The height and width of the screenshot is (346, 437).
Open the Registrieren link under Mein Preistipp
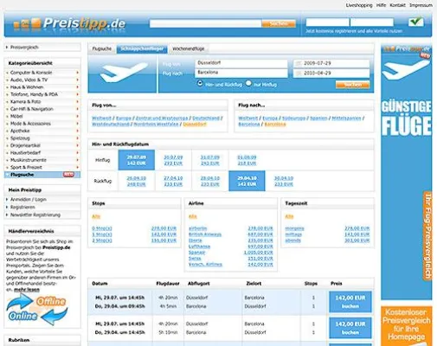pyautogui.click(x=22, y=207)
